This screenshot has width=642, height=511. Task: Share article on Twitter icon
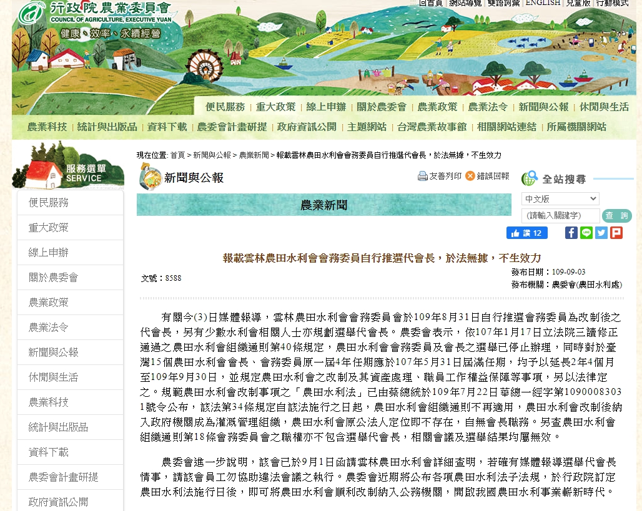[x=601, y=233]
